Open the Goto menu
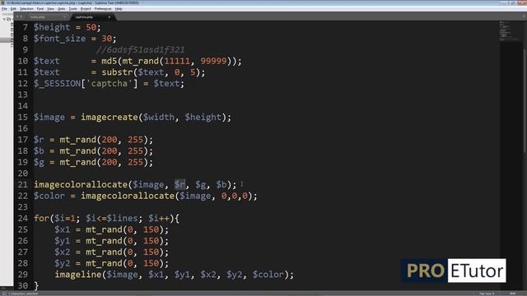 click(61, 9)
